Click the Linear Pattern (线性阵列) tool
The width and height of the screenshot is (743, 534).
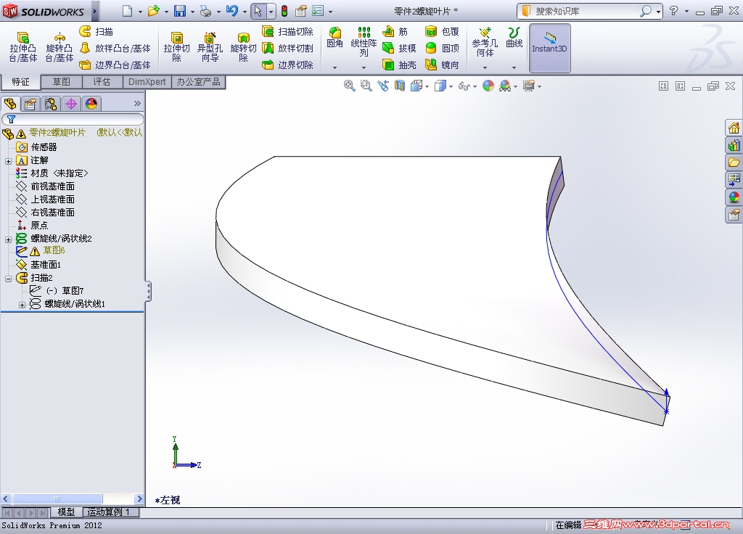[x=364, y=41]
